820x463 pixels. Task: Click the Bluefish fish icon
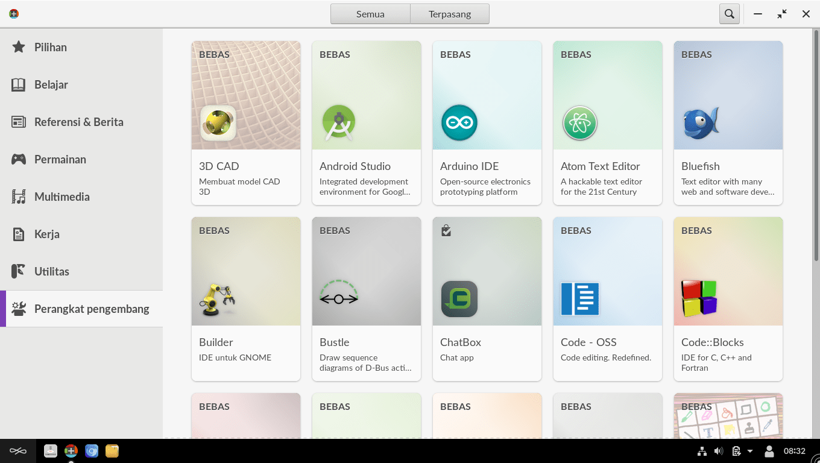coord(701,123)
